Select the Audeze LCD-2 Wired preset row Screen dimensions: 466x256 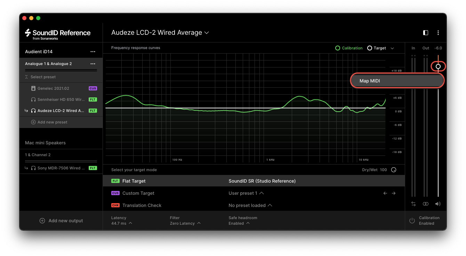pyautogui.click(x=61, y=111)
